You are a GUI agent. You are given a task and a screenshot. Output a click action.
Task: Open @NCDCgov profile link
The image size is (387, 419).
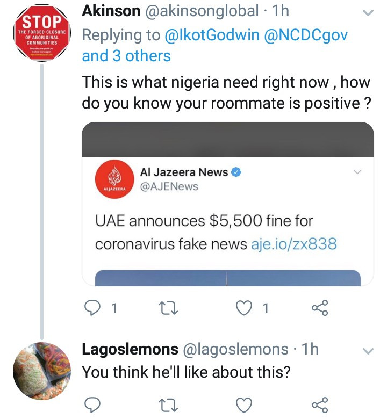point(306,35)
